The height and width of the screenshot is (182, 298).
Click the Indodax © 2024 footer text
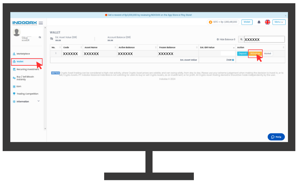167,79
